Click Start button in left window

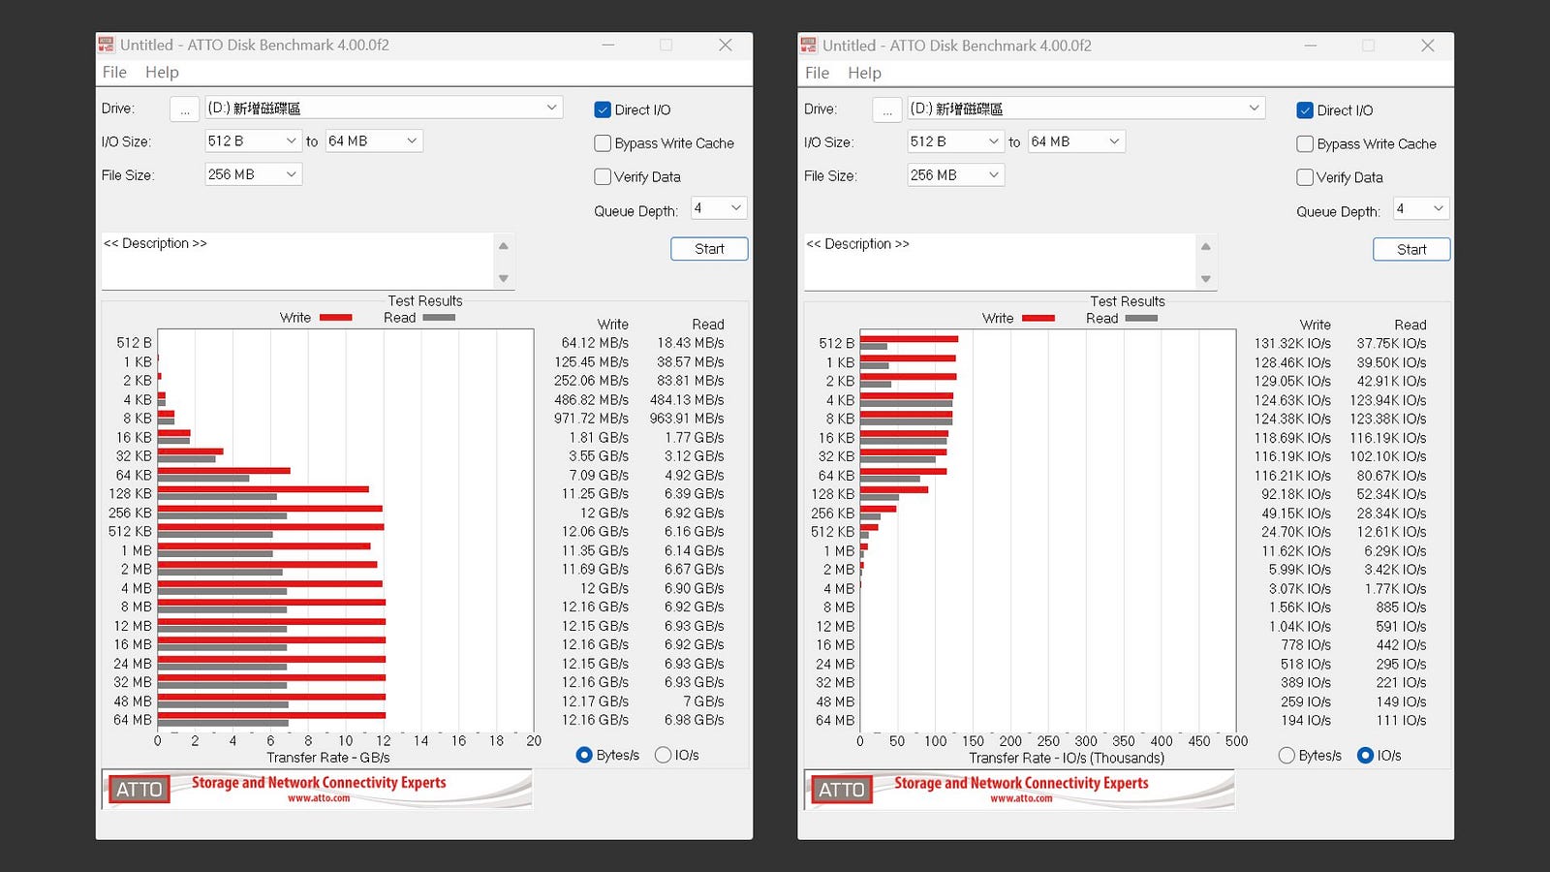tap(709, 249)
